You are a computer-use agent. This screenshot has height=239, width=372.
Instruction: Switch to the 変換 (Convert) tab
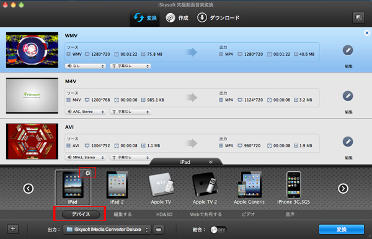pos(145,18)
